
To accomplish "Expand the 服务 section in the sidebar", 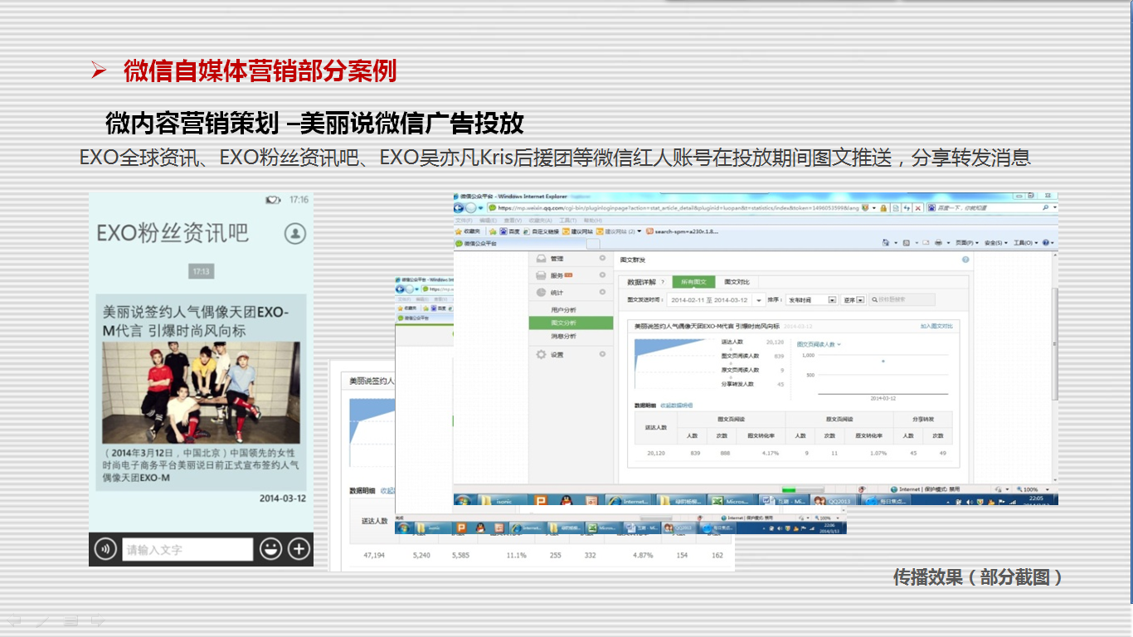I will point(571,275).
